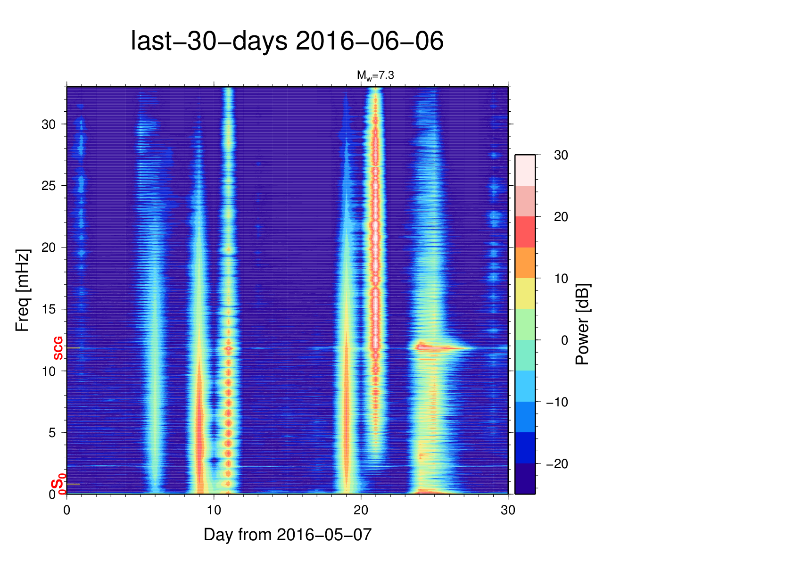Pick the palest pink swatch atop the colorbar
This screenshot has height=561, width=794.
click(x=525, y=170)
